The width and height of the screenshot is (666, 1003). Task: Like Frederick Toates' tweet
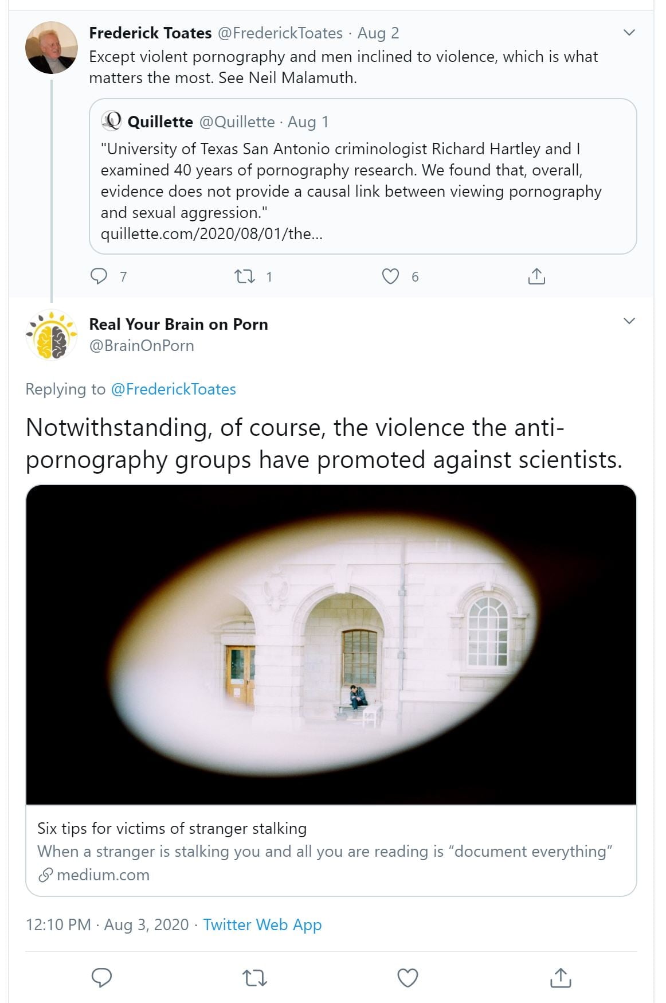click(390, 276)
